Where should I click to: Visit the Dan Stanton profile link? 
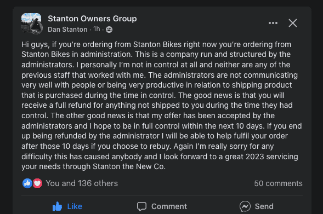[67, 30]
